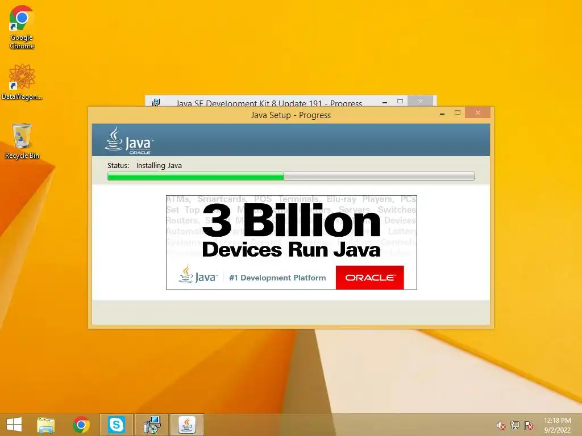582x436 pixels.
Task: Click the Java Setup - Progress title bar
Action: point(290,115)
